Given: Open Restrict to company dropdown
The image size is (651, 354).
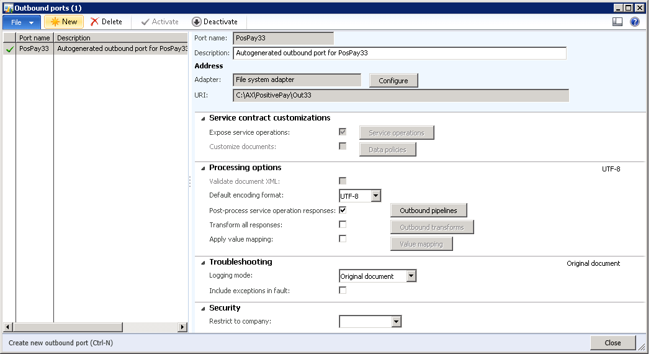Looking at the screenshot, I should (397, 322).
